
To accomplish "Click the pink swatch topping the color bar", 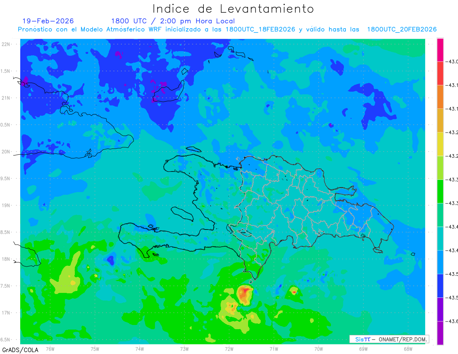I will 440,50.
